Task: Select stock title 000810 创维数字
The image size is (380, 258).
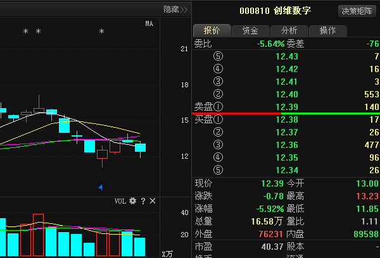Action: tap(275, 11)
